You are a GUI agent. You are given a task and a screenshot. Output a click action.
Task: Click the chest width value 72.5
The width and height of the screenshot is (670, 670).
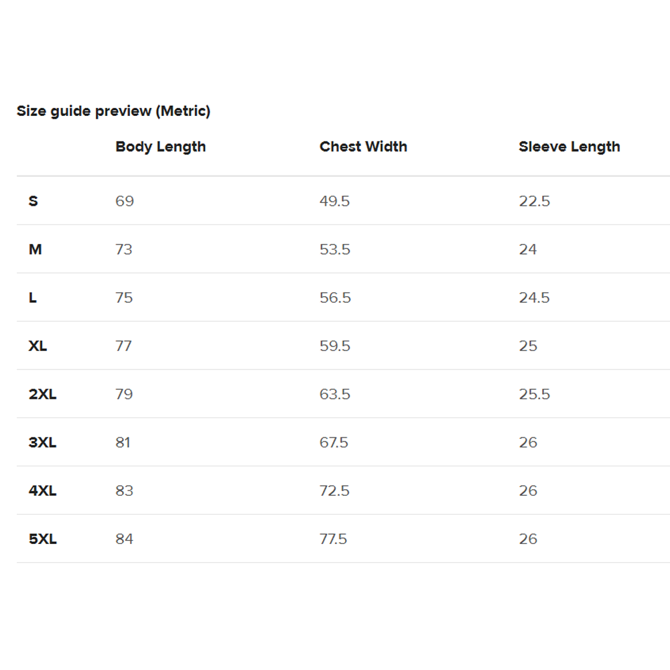coord(334,490)
